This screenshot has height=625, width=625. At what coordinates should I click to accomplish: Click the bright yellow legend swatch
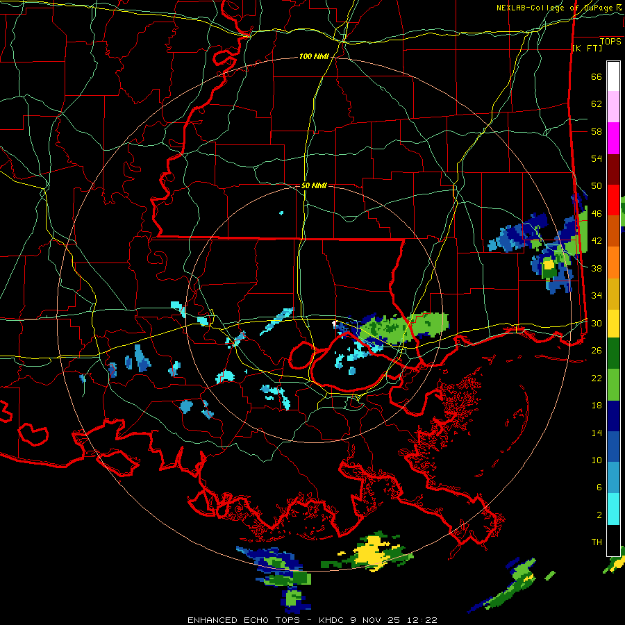coord(613,324)
